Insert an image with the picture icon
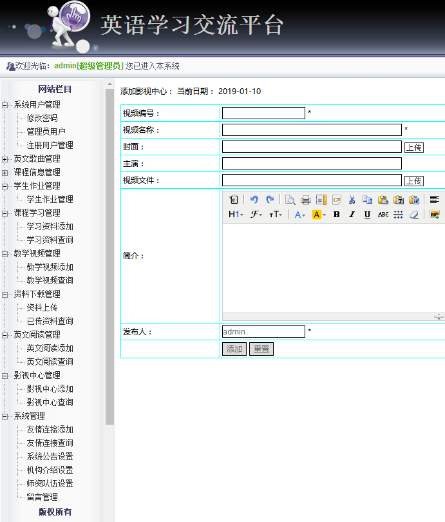 [x=434, y=215]
